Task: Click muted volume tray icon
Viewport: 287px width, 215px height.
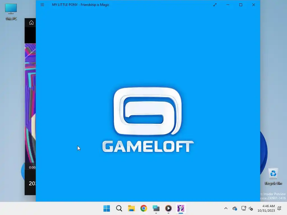Action: click(x=251, y=208)
